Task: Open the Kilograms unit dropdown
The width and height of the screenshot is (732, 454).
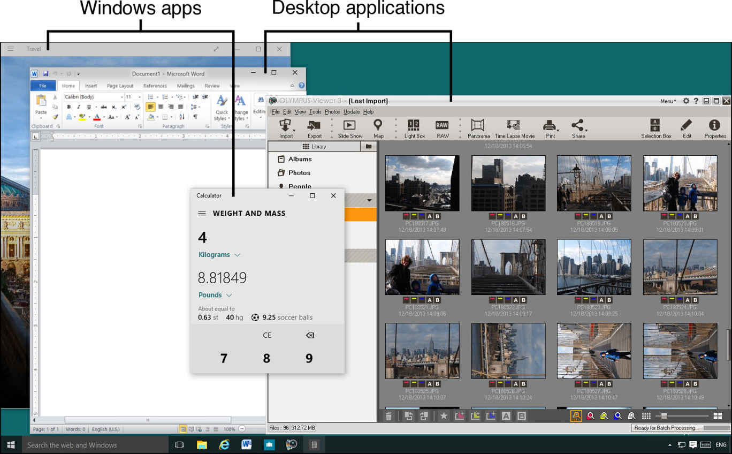Action: coord(219,255)
